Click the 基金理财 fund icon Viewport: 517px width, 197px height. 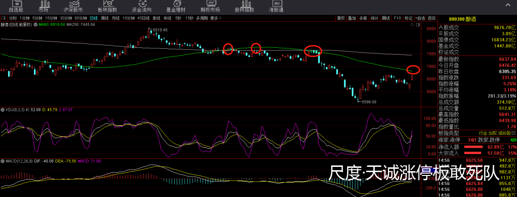(x=176, y=6)
